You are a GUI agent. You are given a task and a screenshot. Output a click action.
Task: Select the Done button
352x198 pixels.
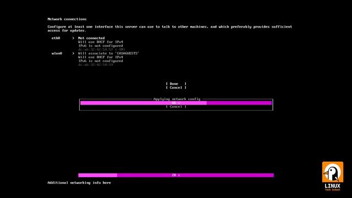pyautogui.click(x=176, y=84)
